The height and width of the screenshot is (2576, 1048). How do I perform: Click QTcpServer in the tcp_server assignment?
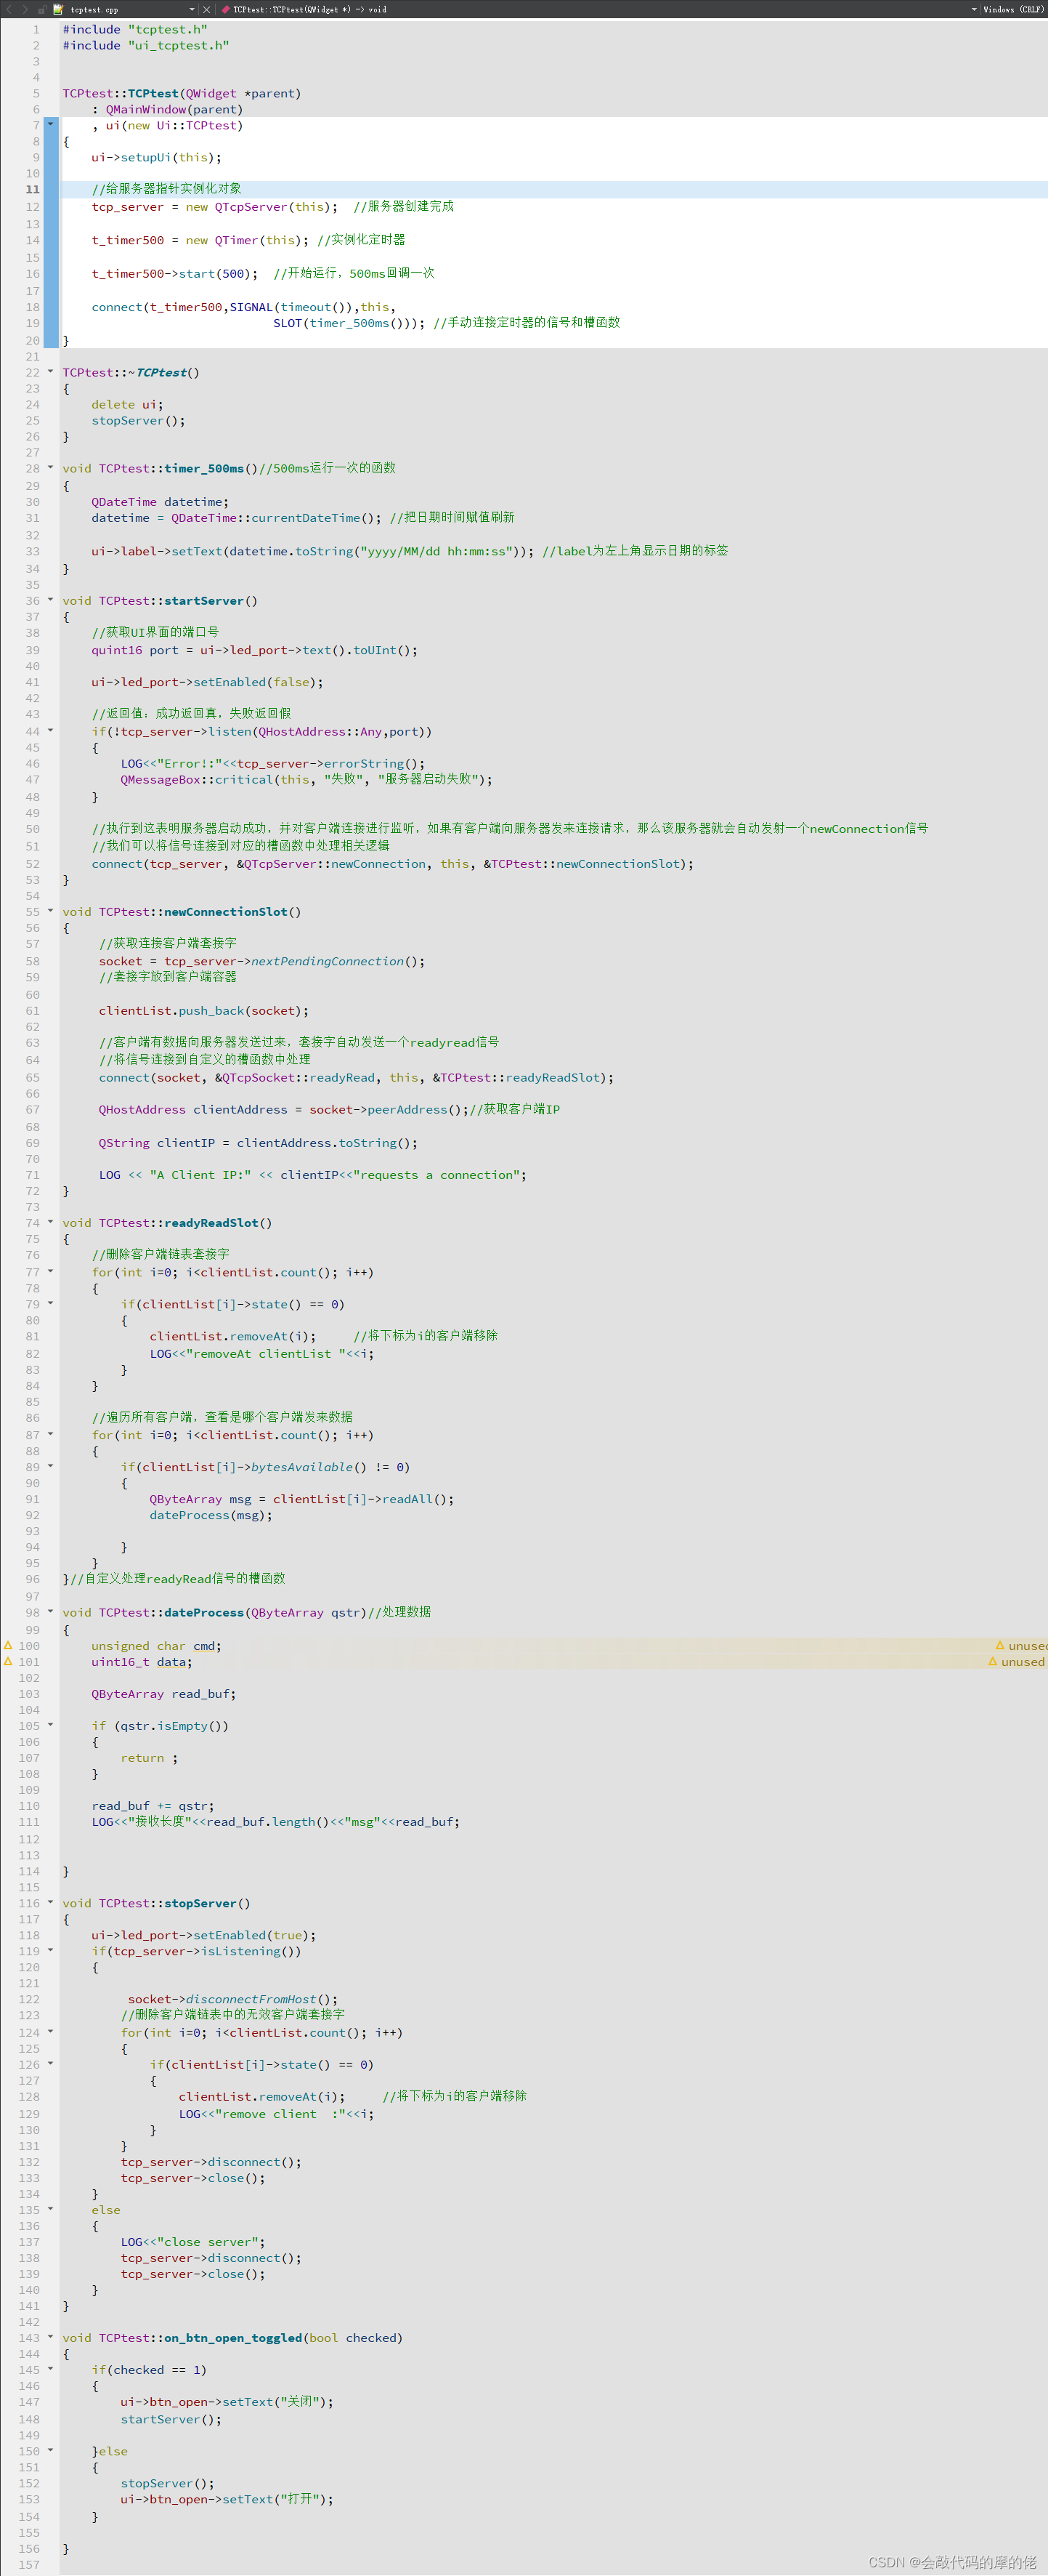(x=251, y=207)
